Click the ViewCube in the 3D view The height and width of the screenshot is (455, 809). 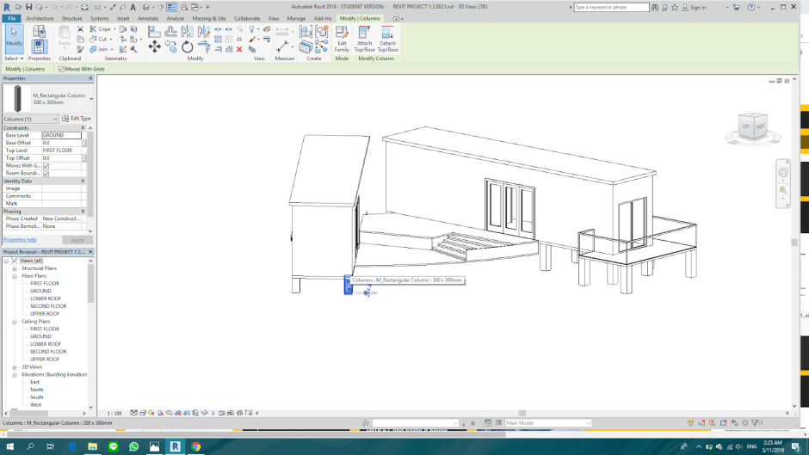pos(754,126)
